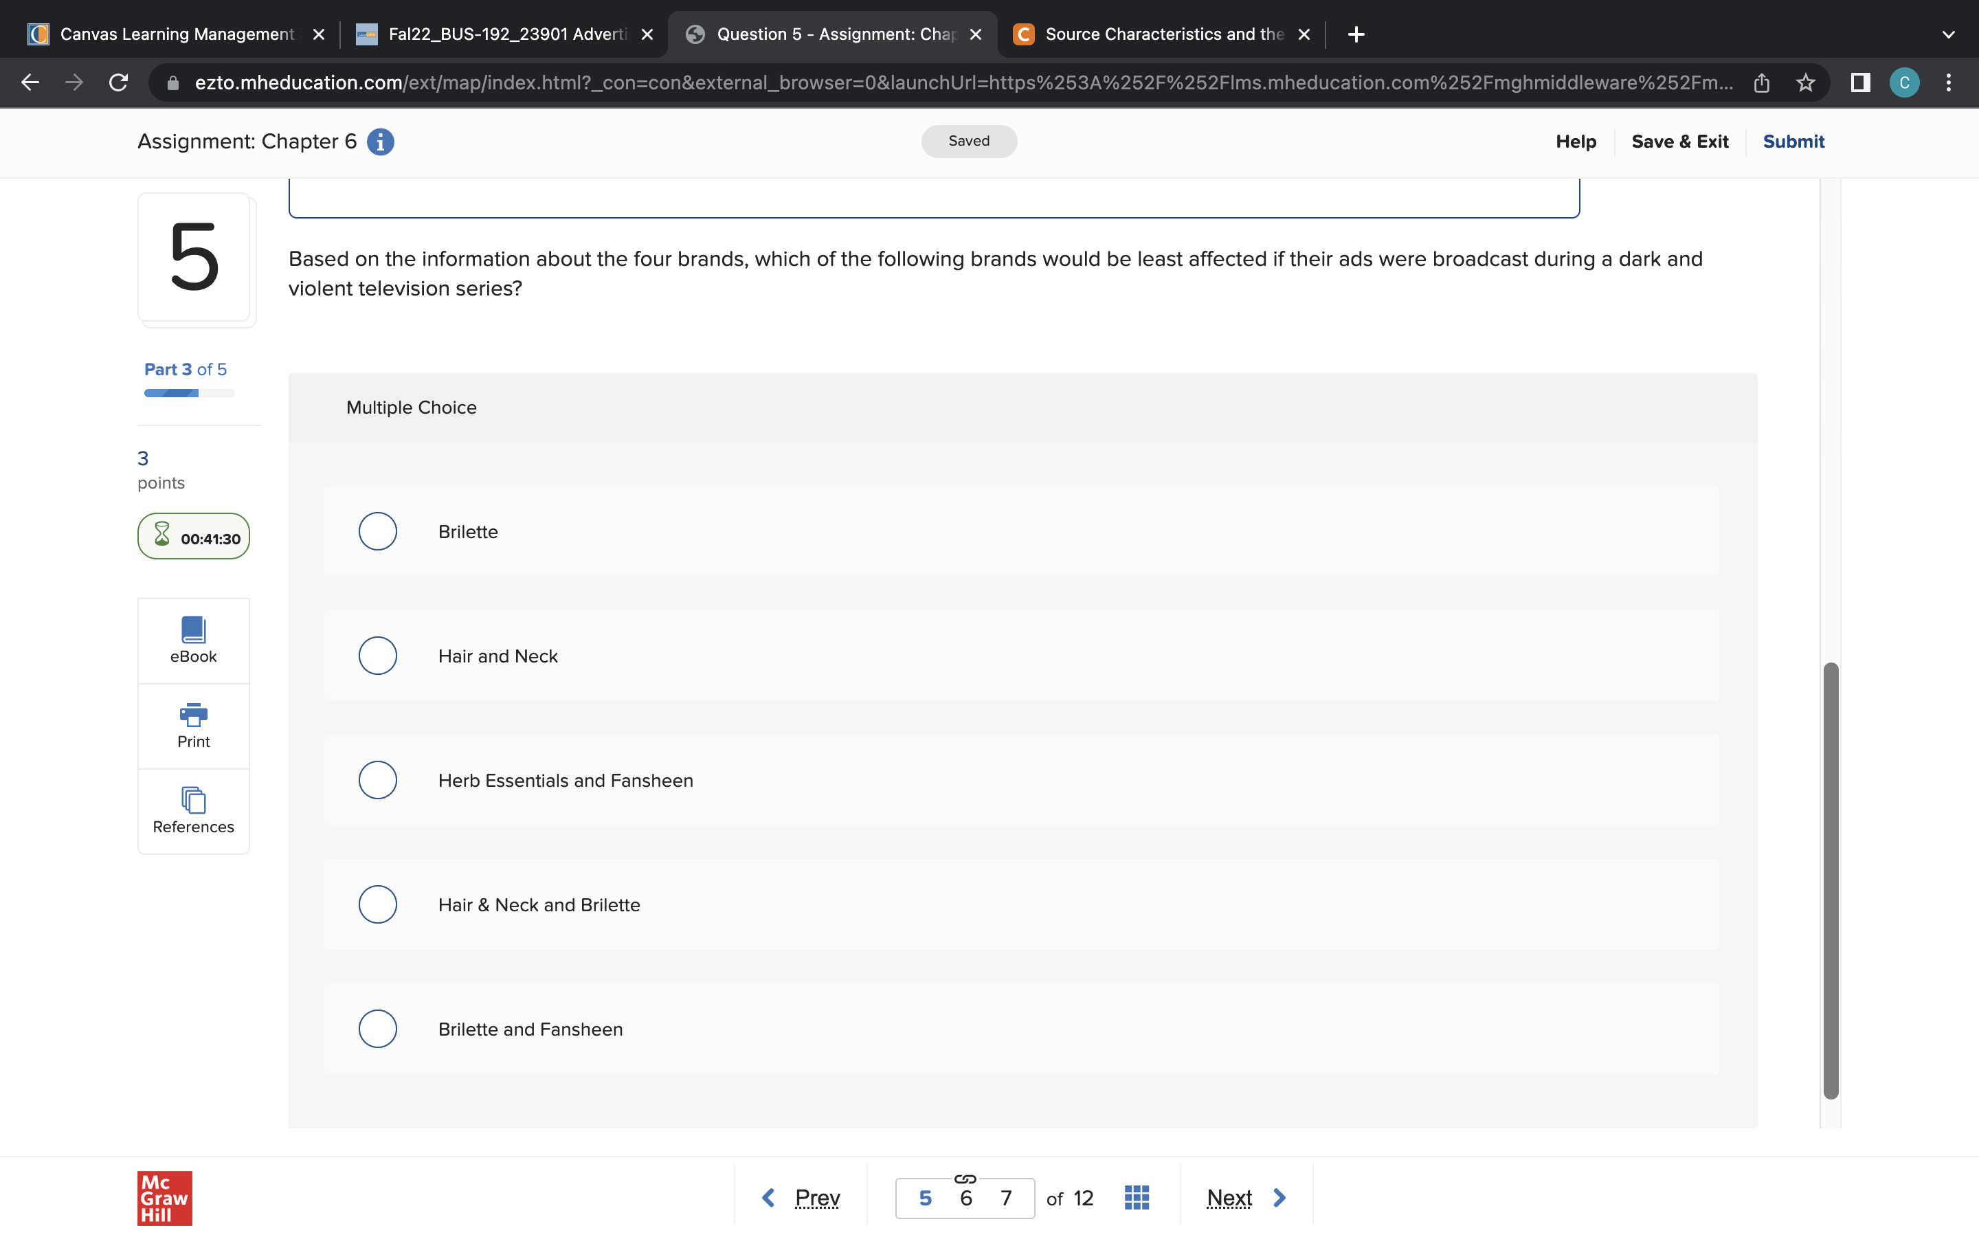Open Chrome three-dot menu
Viewport: 1979px width, 1237px height.
click(1948, 82)
